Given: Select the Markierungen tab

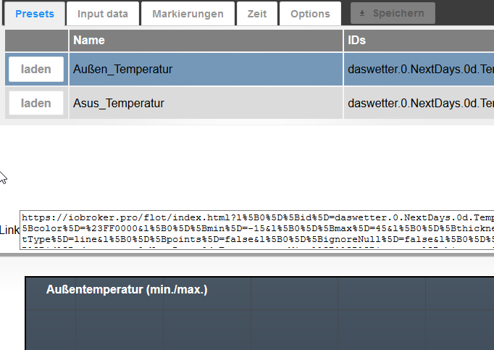Looking at the screenshot, I should pyautogui.click(x=188, y=14).
